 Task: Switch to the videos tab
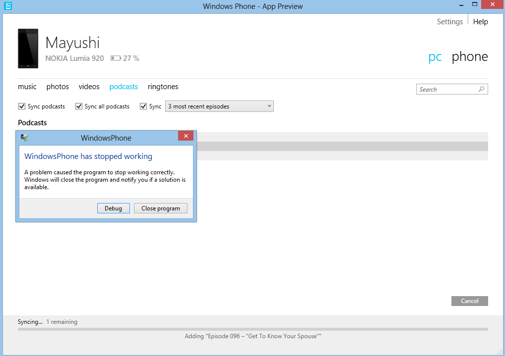[89, 87]
